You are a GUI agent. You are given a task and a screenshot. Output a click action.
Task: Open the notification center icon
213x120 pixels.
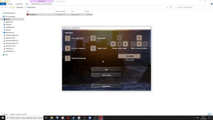click(209, 118)
